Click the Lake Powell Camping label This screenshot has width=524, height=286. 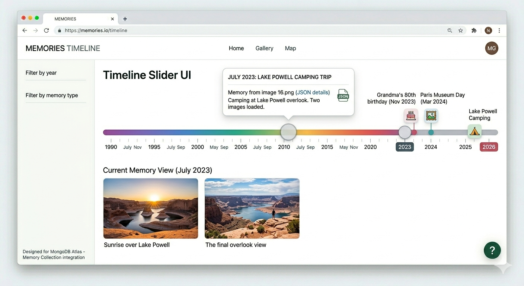pyautogui.click(x=483, y=115)
